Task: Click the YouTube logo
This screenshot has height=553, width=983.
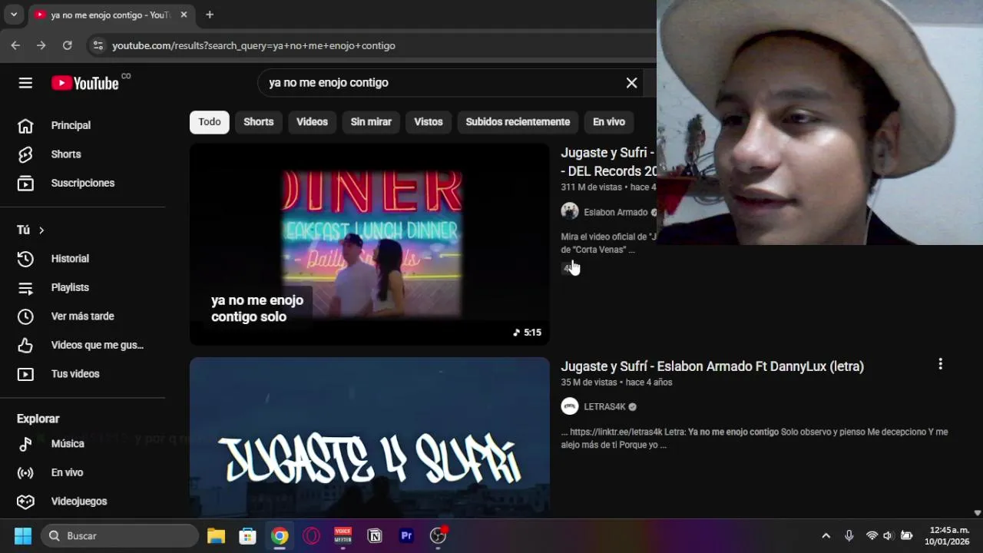Action: coord(85,83)
